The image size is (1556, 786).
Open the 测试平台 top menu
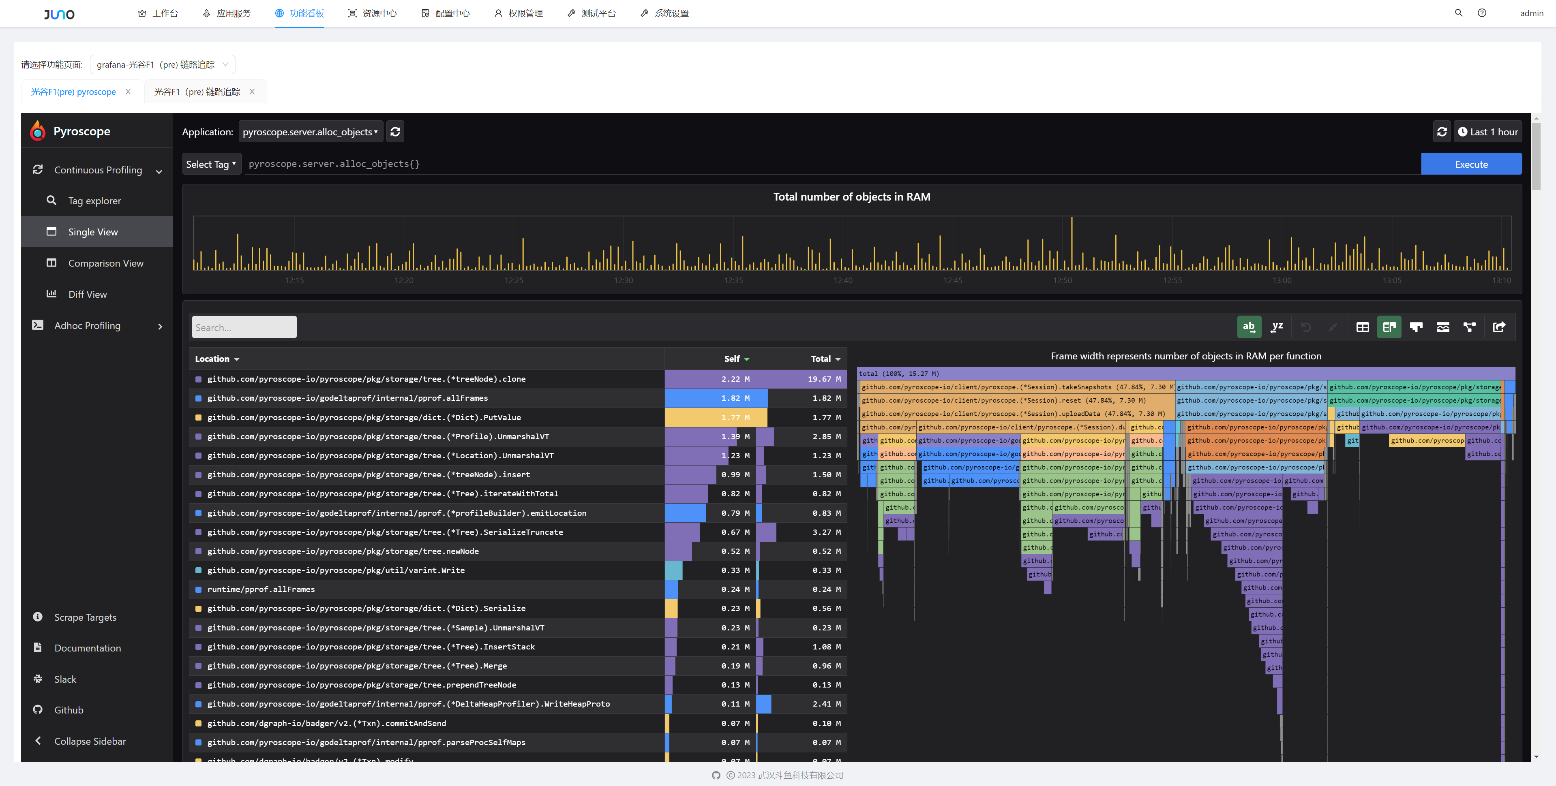point(592,13)
